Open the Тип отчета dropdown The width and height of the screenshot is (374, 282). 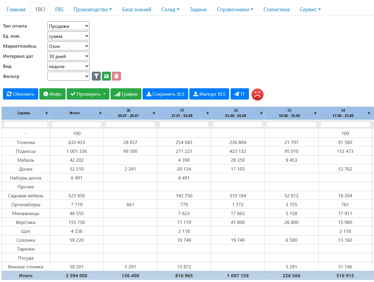(68, 26)
